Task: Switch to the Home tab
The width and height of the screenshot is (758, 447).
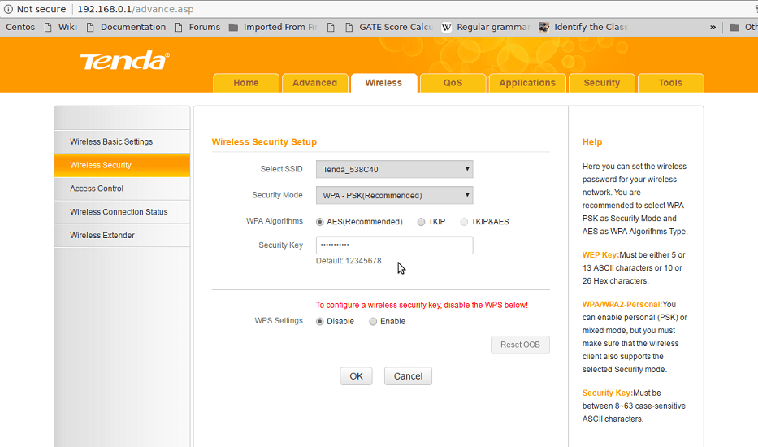Action: click(x=246, y=83)
